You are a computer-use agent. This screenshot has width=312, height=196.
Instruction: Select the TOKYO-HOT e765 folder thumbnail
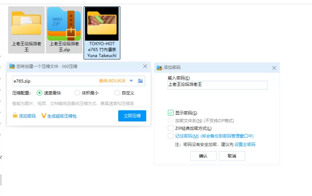102,24
